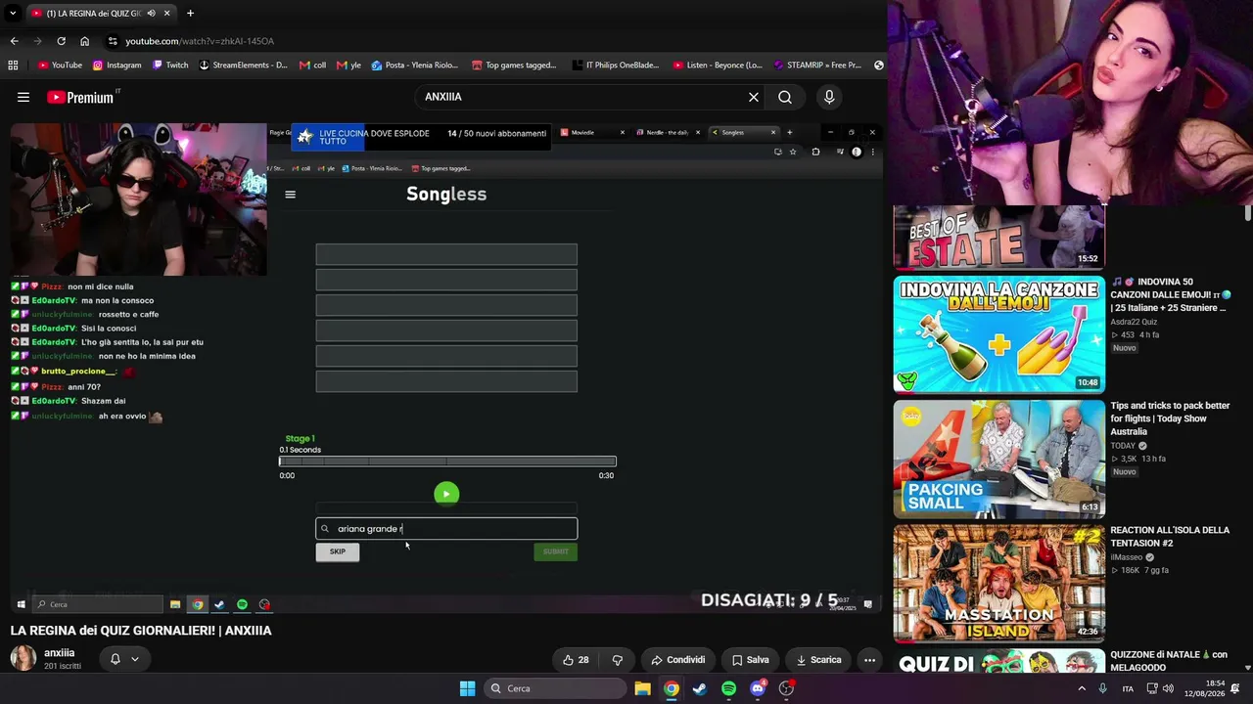This screenshot has width=1253, height=704.
Task: Open the Twitch bookmark
Action: click(169, 66)
